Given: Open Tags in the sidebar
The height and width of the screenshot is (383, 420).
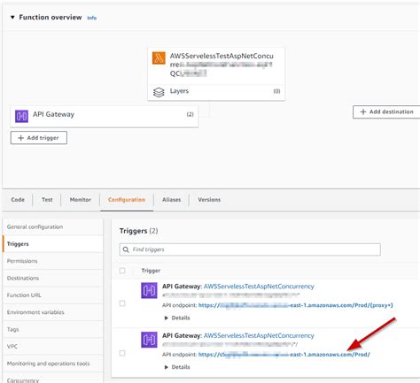Looking at the screenshot, I should (x=12, y=329).
